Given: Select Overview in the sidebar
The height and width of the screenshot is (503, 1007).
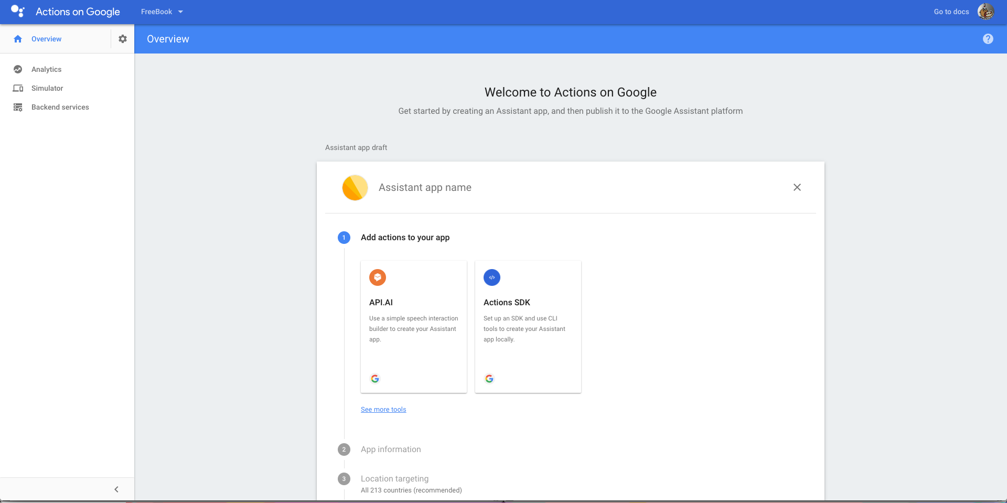Looking at the screenshot, I should 46,39.
